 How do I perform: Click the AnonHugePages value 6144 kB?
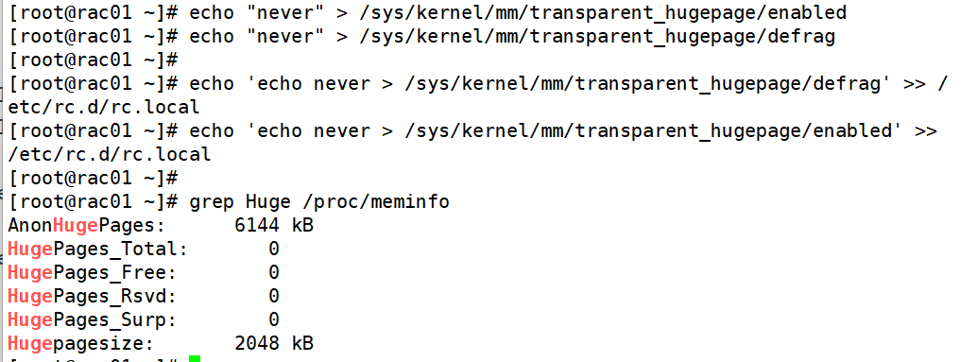pos(274,225)
